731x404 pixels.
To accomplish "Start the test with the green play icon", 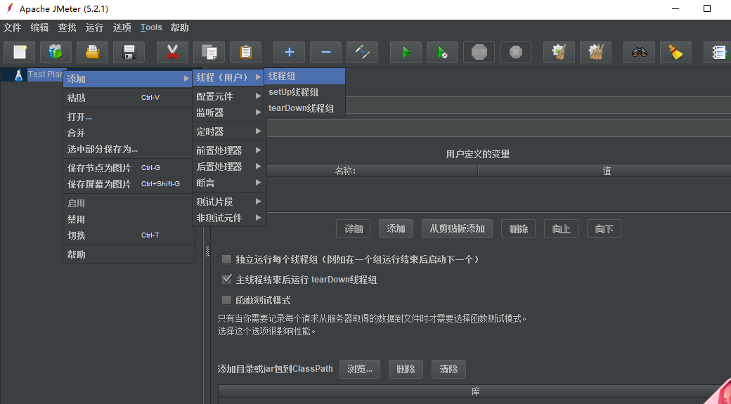I will coord(406,52).
